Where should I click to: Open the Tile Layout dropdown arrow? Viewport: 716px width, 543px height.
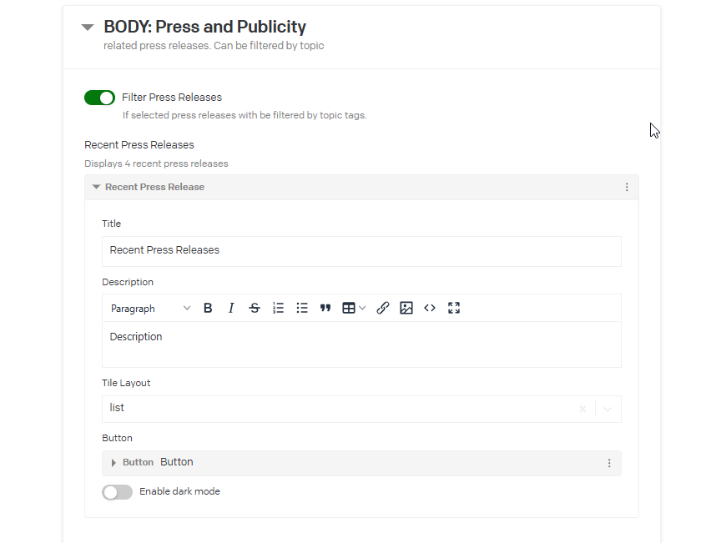608,409
